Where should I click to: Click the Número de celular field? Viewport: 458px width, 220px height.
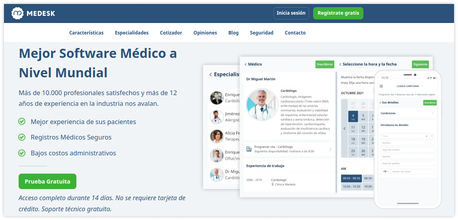413,171
